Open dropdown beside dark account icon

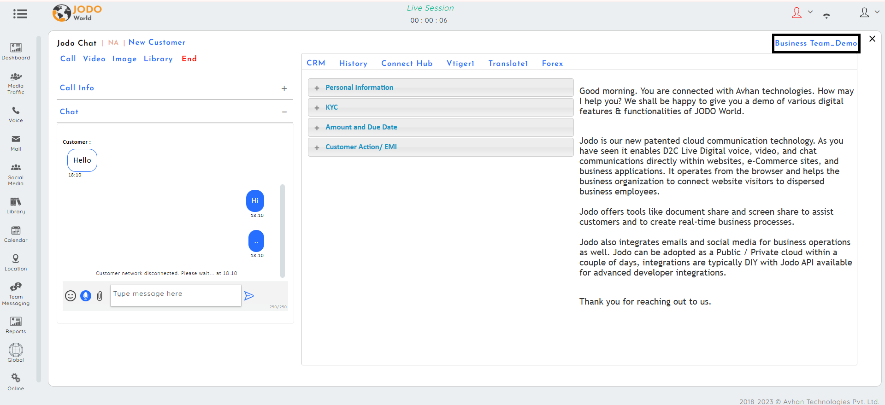point(877,12)
